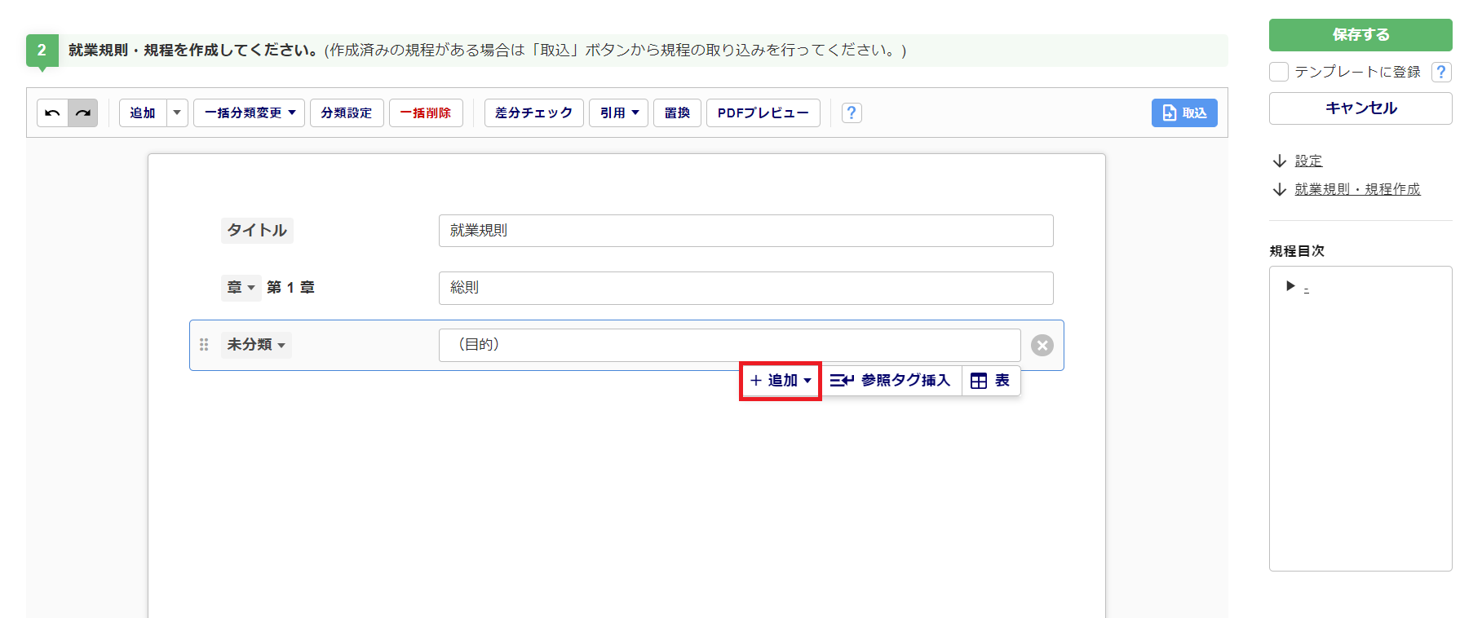This screenshot has height=618, width=1482.
Task: Open the 未分類 category dropdown
Action: 256,345
